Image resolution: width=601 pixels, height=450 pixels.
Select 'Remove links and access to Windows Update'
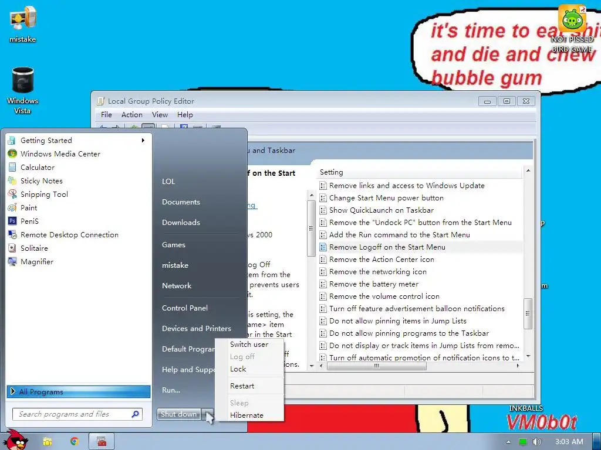pos(407,186)
